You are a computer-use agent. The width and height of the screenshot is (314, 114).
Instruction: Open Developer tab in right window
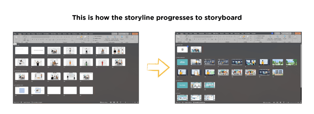237,33
